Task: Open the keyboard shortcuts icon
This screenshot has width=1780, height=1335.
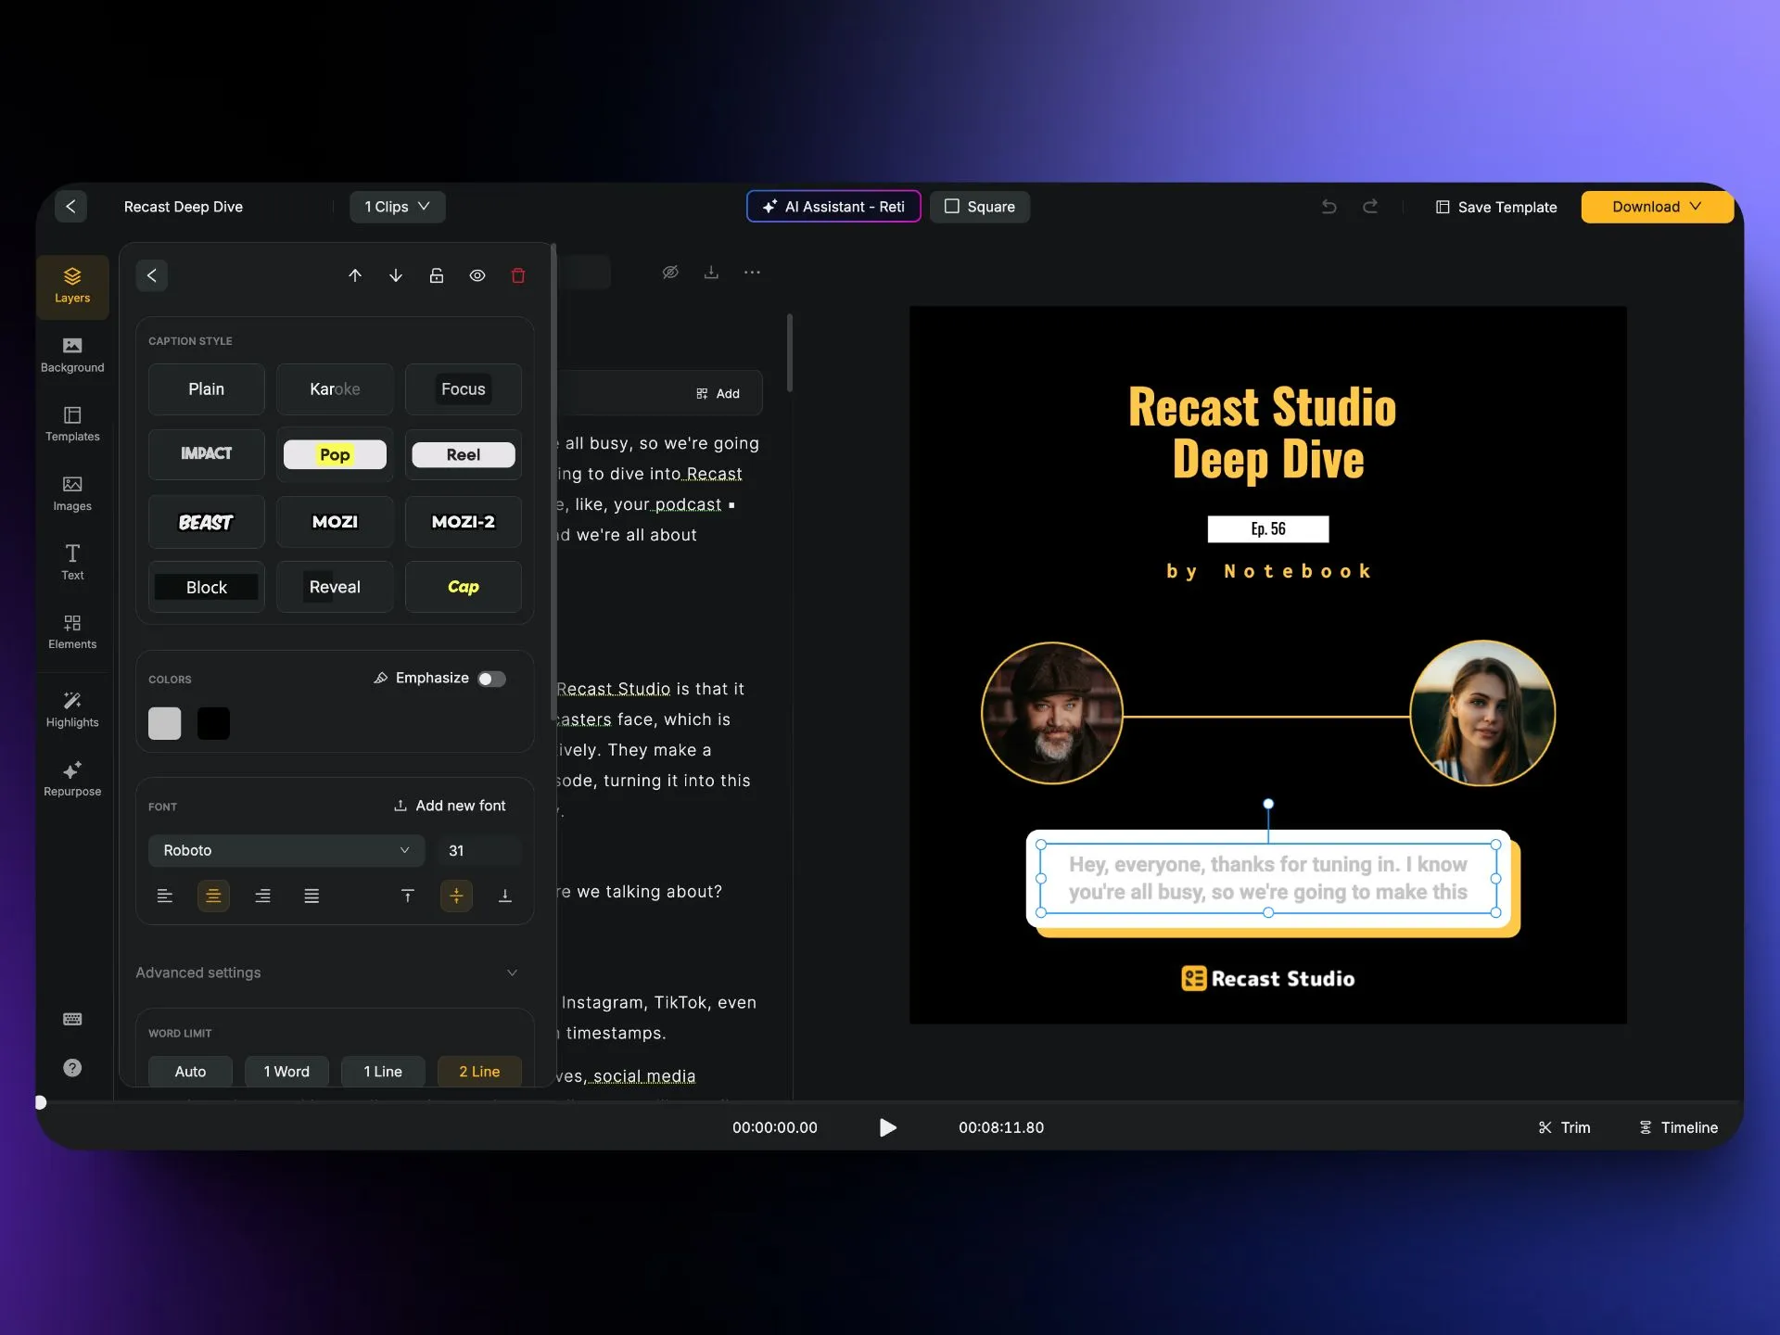Action: click(72, 1019)
